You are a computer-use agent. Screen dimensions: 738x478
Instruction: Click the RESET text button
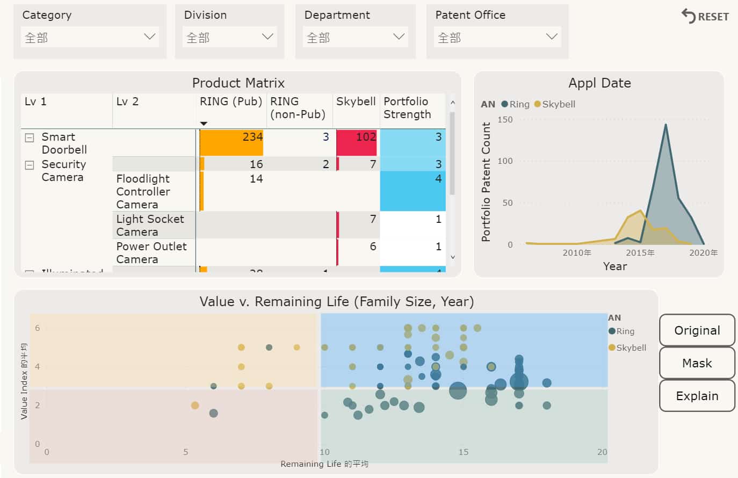[x=713, y=17]
